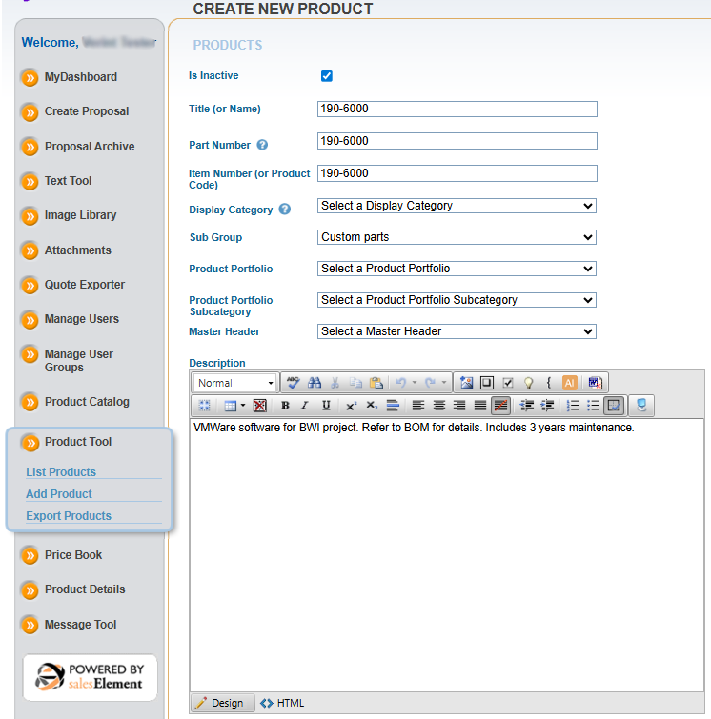
Task: Click checkbox icon in editor toolbar
Action: pyautogui.click(x=508, y=383)
